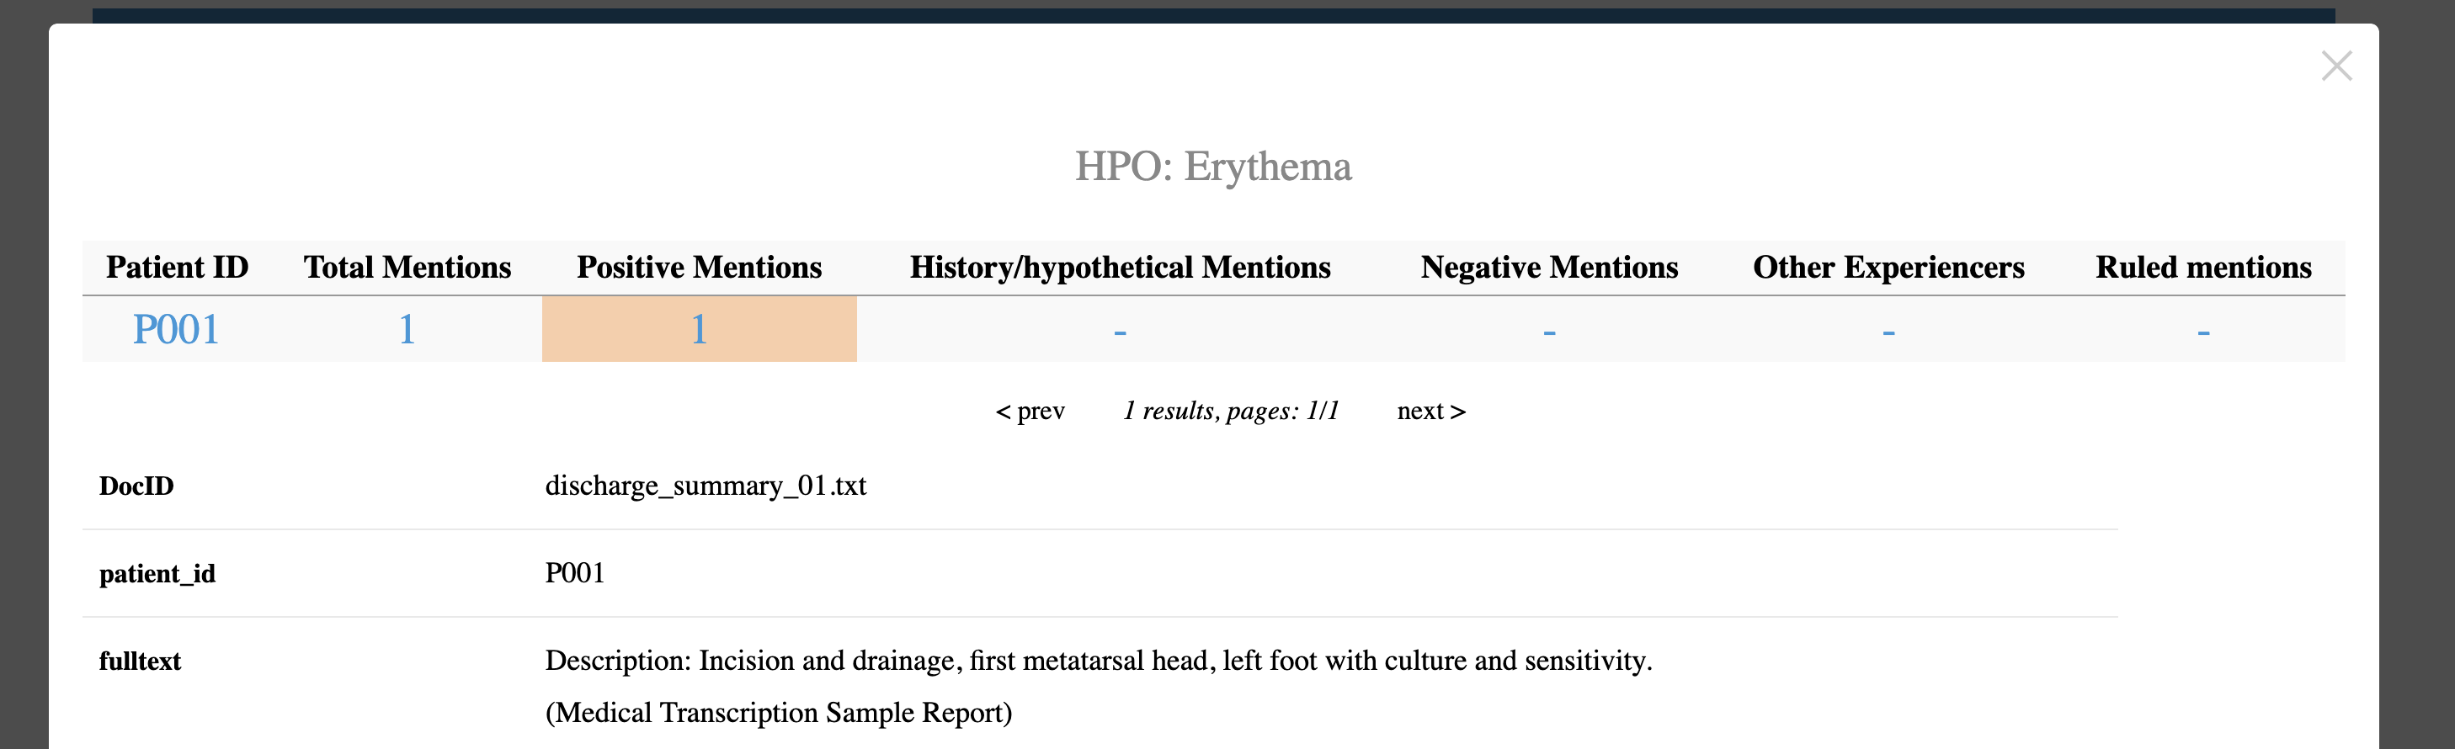Click Positive Mentions column header
Screen dimensions: 2455x749
(x=699, y=267)
